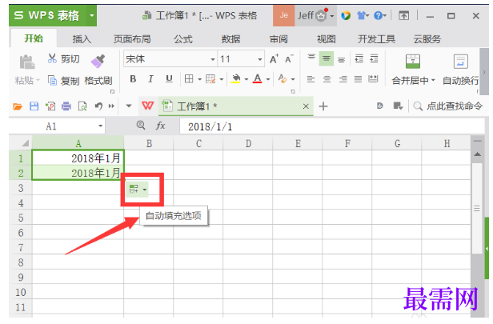Screen dimensions: 493x324
Task: Click the print icon
Action: [66, 106]
